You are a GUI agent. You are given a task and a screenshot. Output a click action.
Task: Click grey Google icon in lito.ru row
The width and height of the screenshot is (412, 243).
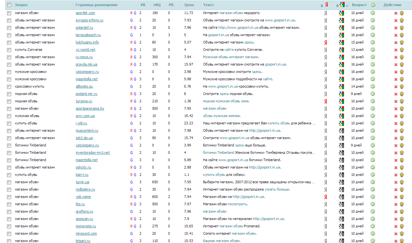pyautogui.click(x=341, y=204)
